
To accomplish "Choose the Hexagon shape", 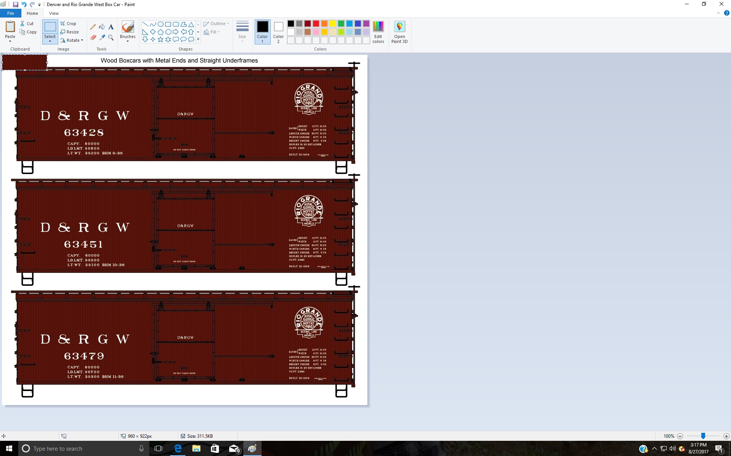I will pos(168,32).
